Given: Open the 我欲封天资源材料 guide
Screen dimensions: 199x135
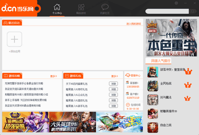Looking at the screenshot, I should coord(23,106).
